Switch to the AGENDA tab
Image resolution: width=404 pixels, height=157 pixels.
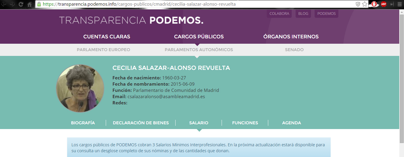291,123
